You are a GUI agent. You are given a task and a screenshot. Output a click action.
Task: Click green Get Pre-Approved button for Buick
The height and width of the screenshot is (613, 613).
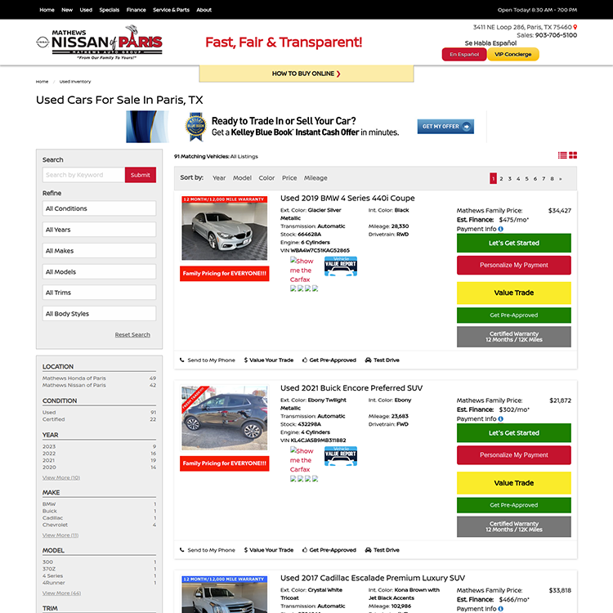coord(514,505)
